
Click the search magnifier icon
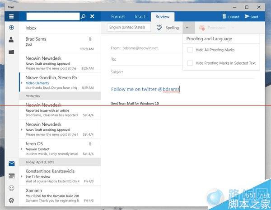pos(83,16)
